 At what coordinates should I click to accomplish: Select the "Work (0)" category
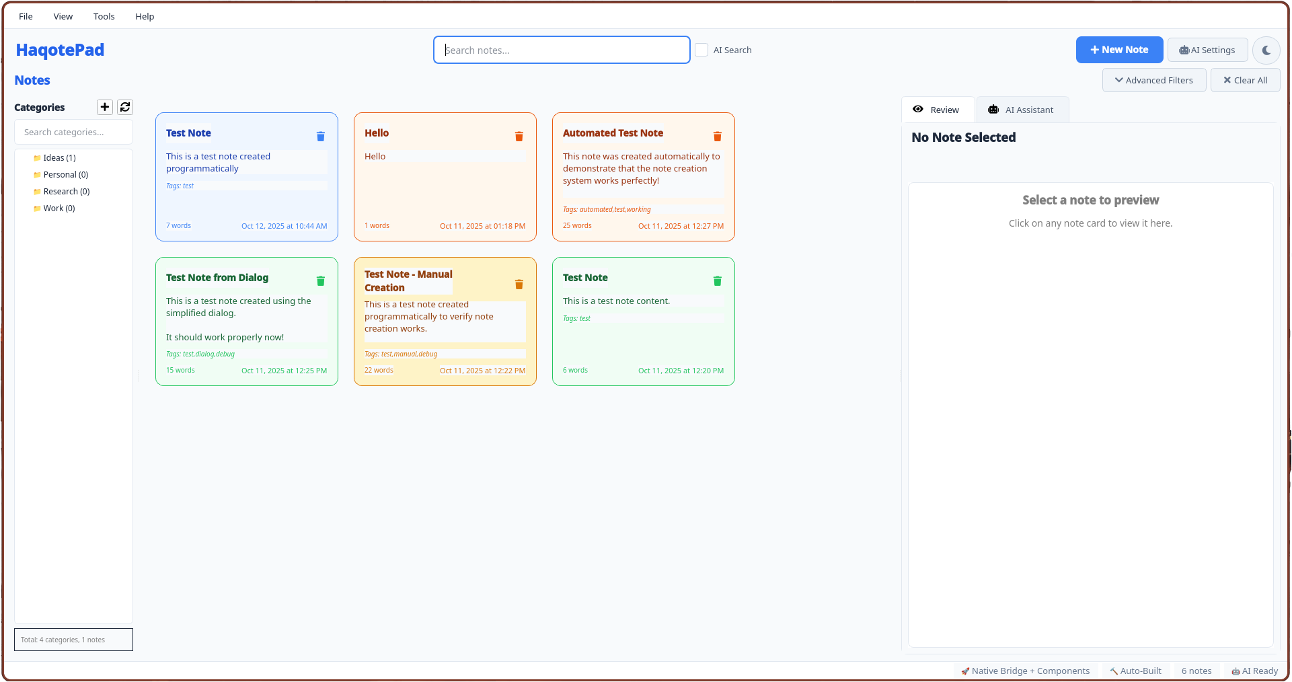59,208
